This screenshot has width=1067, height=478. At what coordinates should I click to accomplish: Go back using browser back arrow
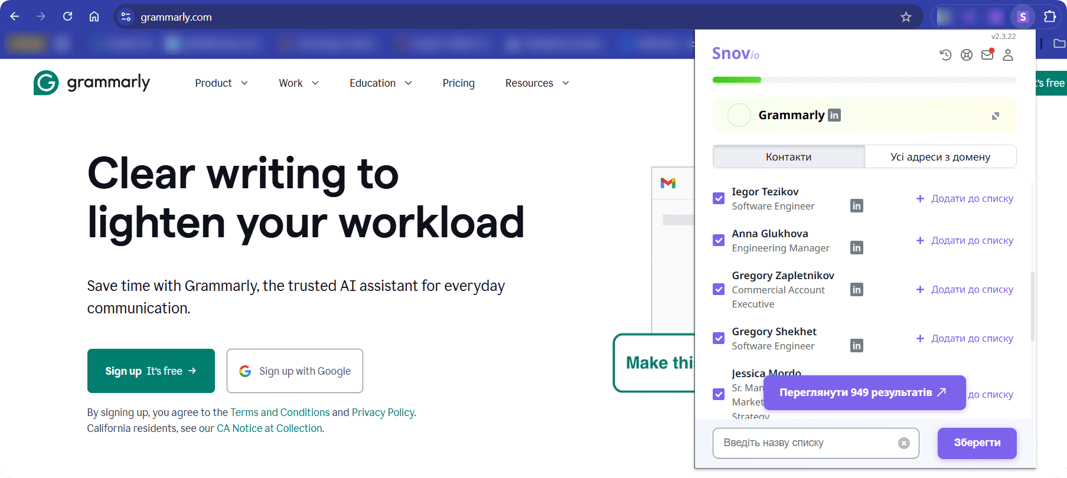[15, 17]
